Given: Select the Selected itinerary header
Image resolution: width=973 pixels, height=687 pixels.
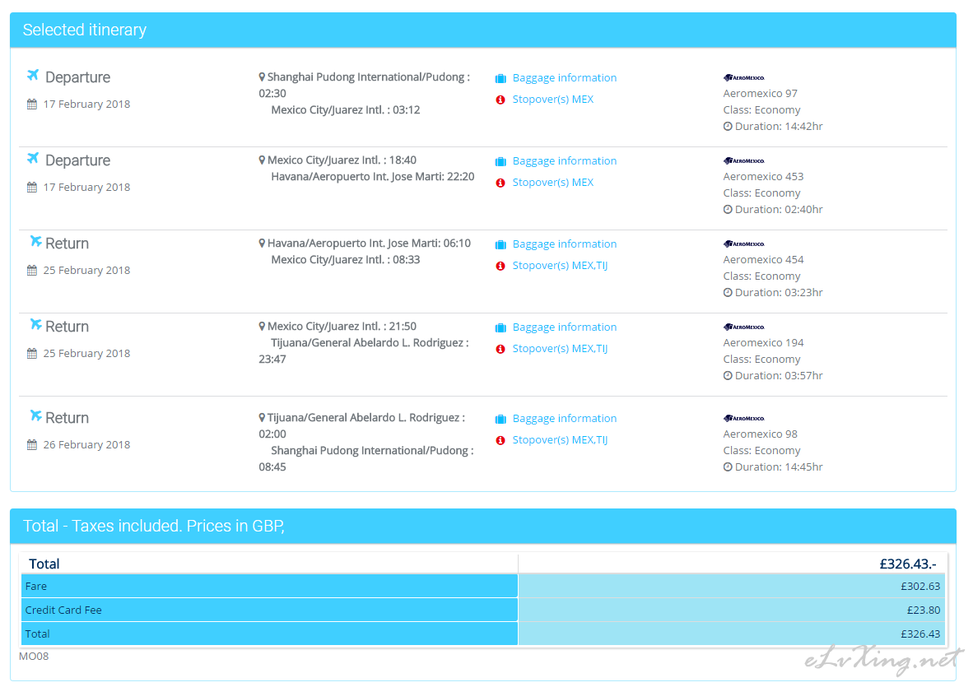Looking at the screenshot, I should click(x=482, y=30).
